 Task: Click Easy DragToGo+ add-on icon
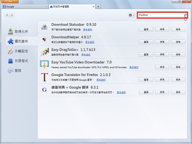[44, 52]
